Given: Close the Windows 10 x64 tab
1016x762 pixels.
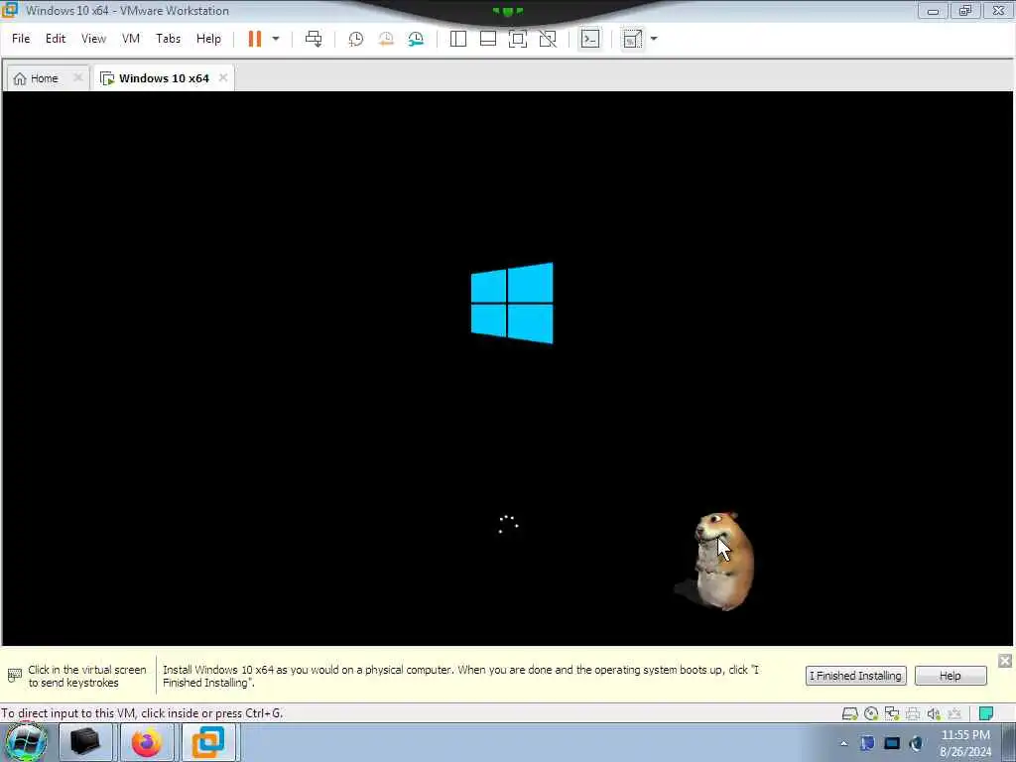Looking at the screenshot, I should coord(223,77).
